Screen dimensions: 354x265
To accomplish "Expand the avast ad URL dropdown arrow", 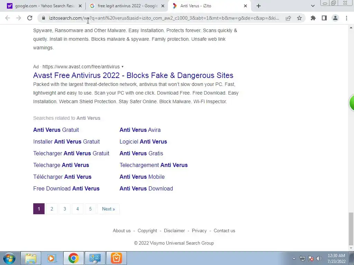I will 122,67.
